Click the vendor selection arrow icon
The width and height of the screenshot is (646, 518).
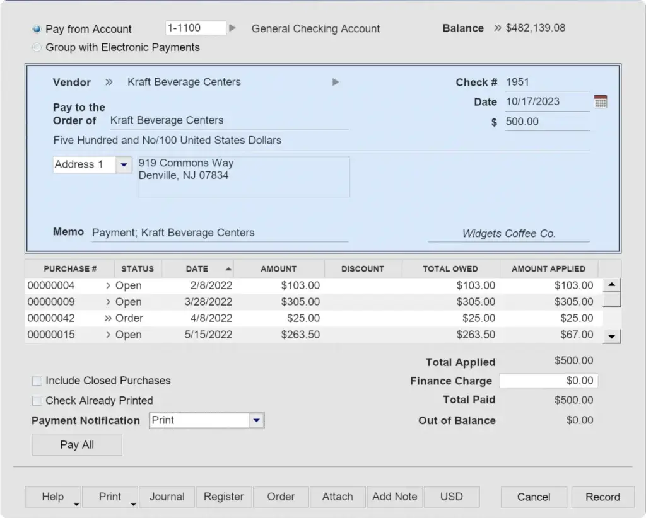tap(336, 82)
